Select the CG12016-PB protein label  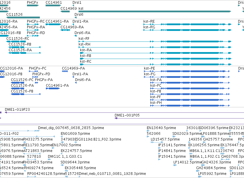pyautogui.click(x=11, y=74)
